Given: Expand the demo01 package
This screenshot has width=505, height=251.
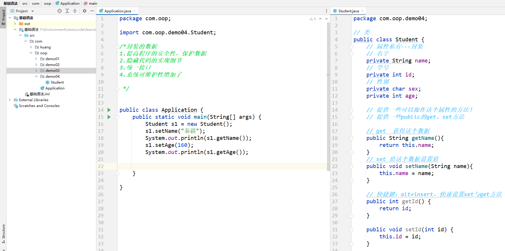Looking at the screenshot, I should tap(36, 59).
